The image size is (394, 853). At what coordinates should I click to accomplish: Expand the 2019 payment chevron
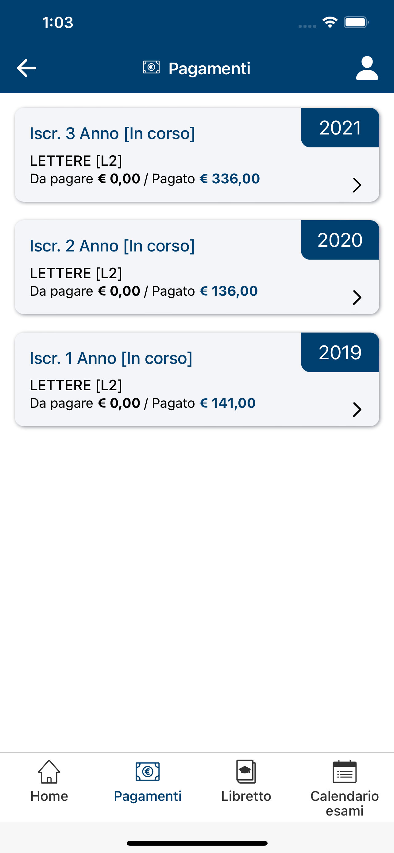[357, 410]
